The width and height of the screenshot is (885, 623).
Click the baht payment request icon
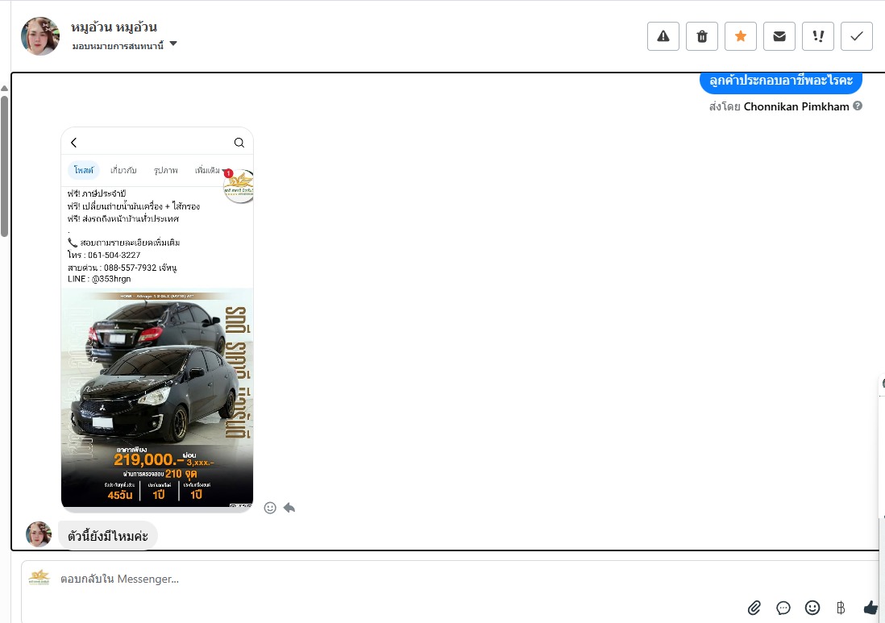(841, 608)
